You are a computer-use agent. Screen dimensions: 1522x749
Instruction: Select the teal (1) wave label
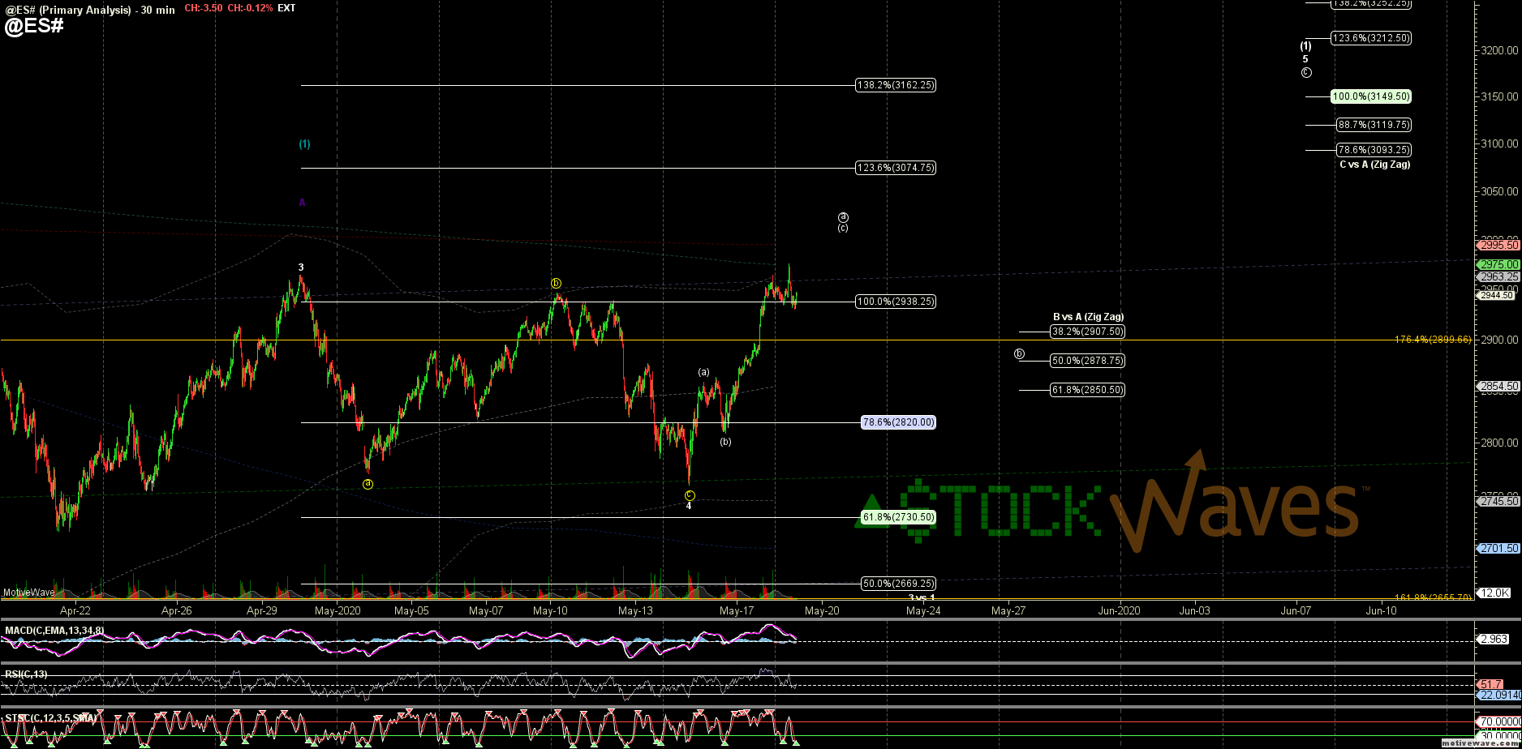tap(304, 144)
